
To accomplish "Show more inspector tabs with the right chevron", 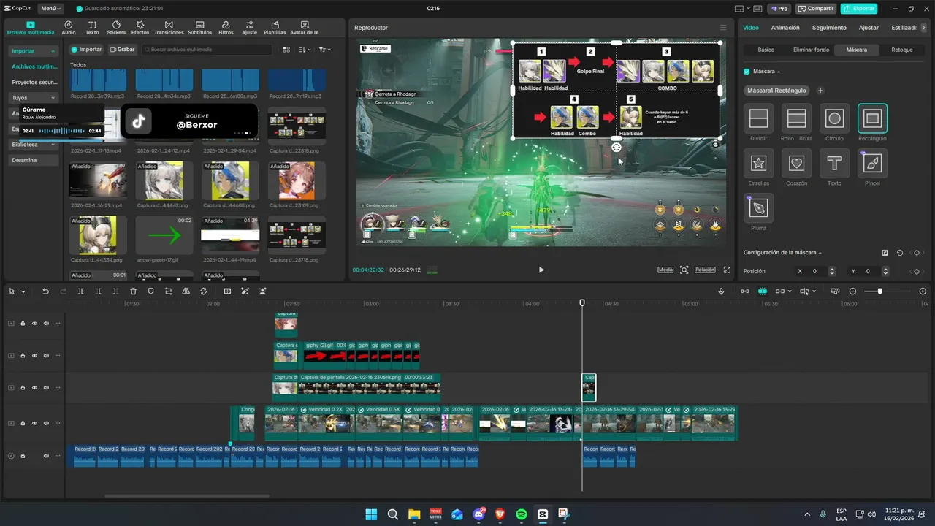I will (x=925, y=28).
